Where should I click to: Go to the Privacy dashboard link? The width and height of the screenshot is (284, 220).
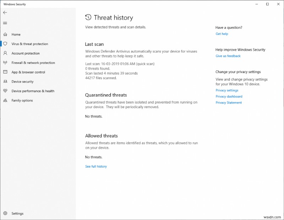[x=229, y=96]
